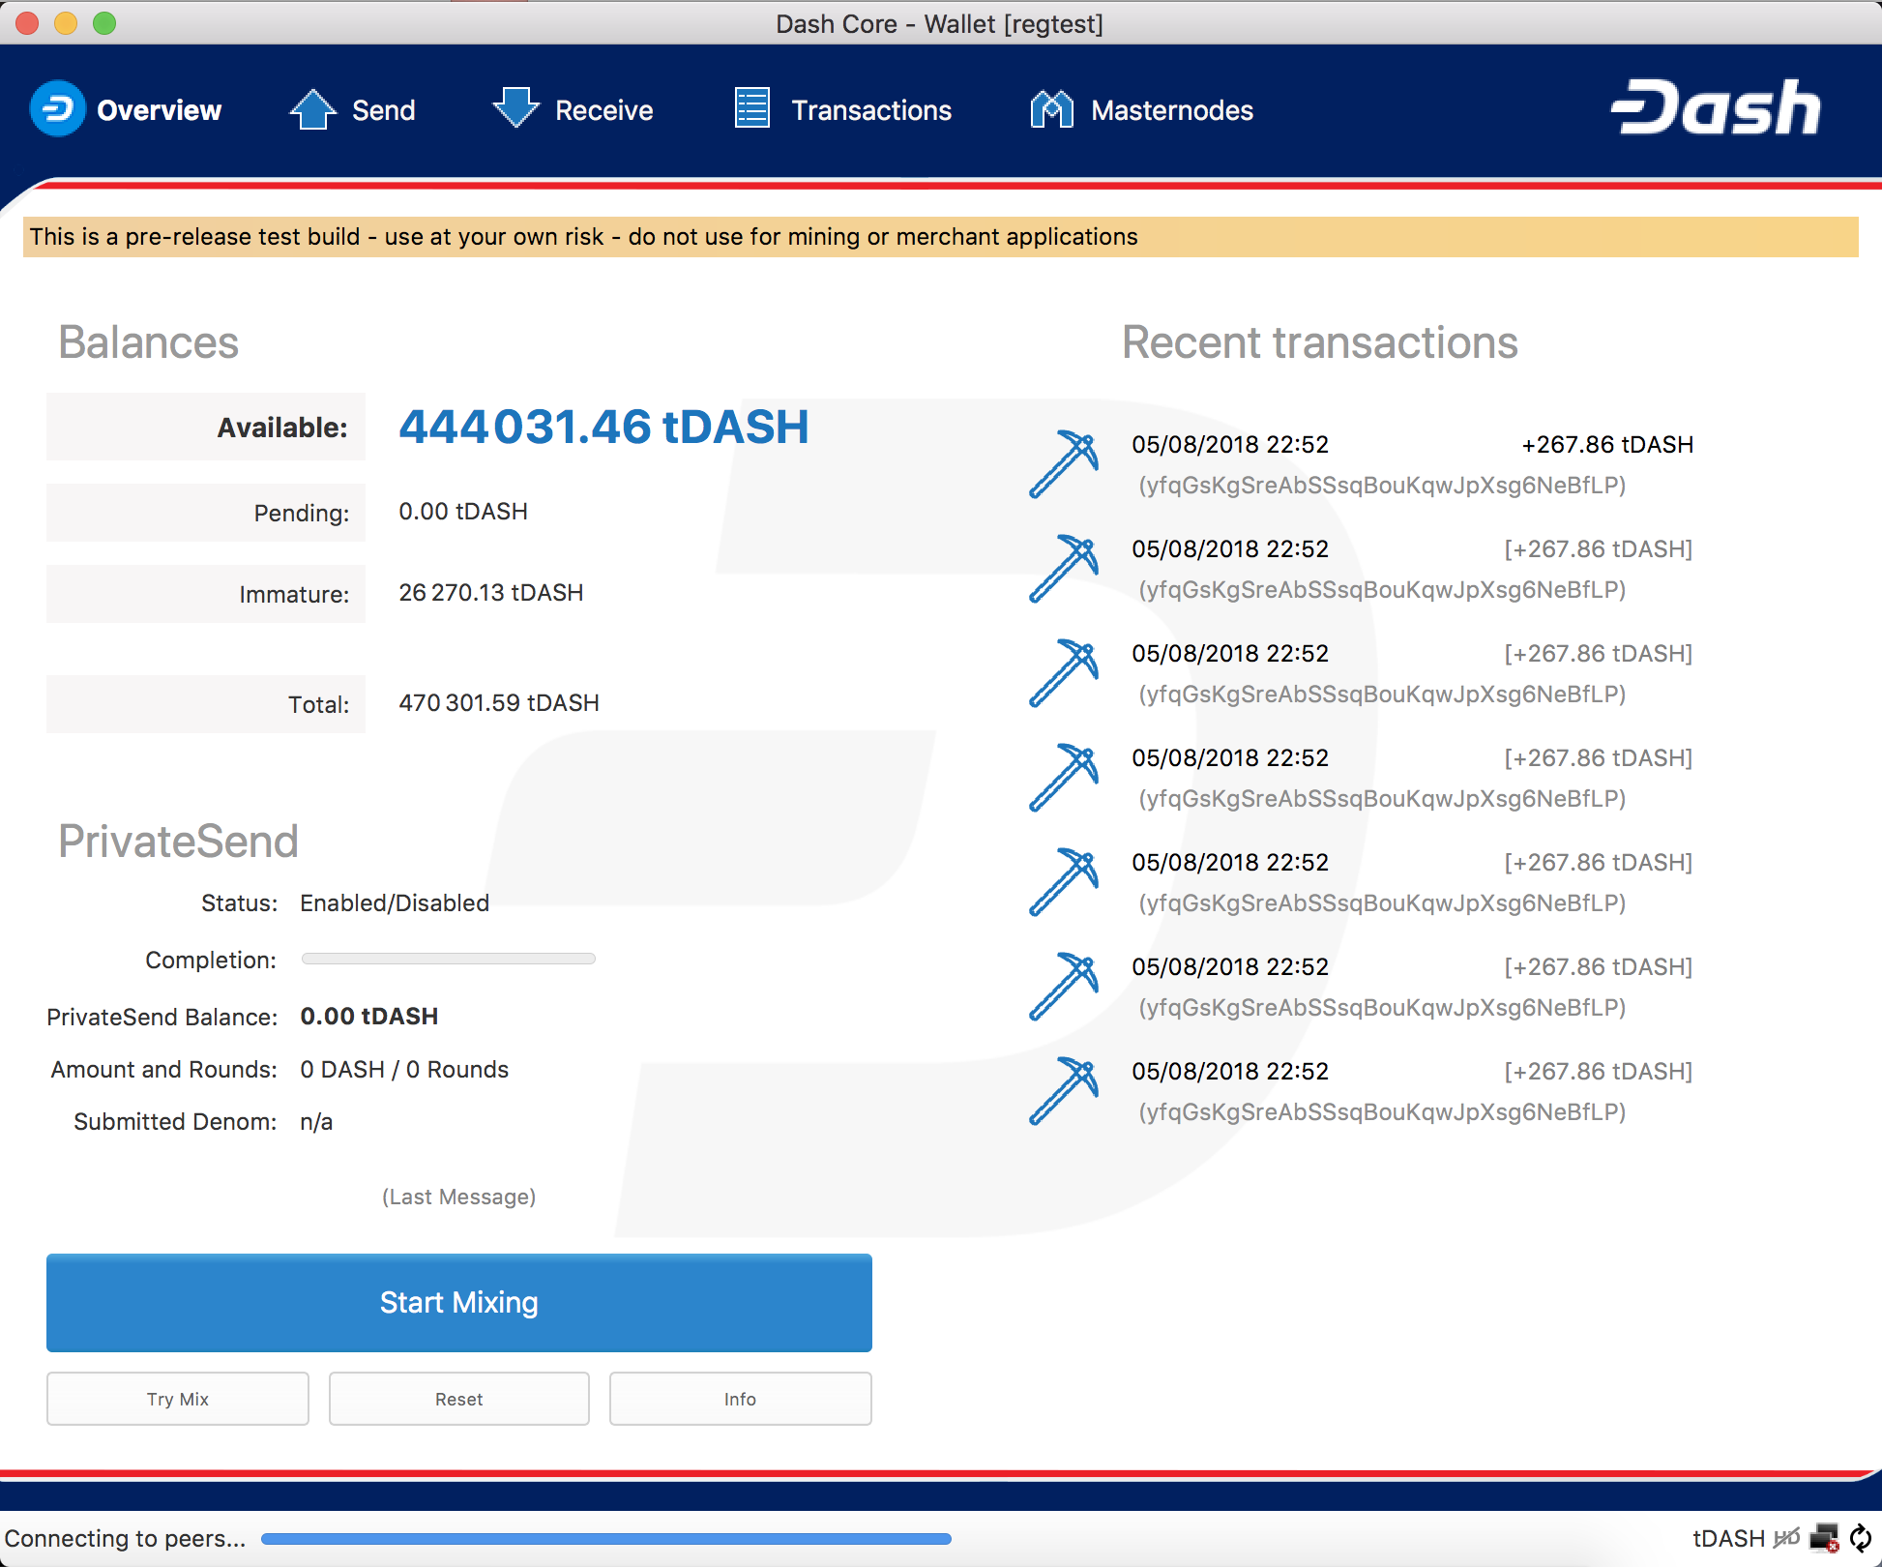
Task: Go to the Transactions tab
Action: click(x=842, y=109)
